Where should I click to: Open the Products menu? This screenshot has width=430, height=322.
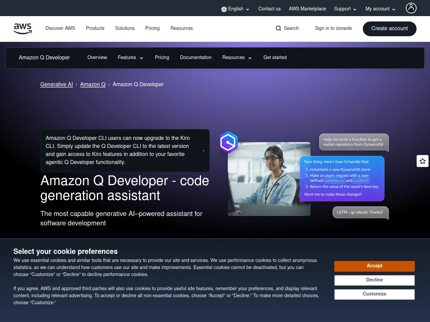pos(95,29)
